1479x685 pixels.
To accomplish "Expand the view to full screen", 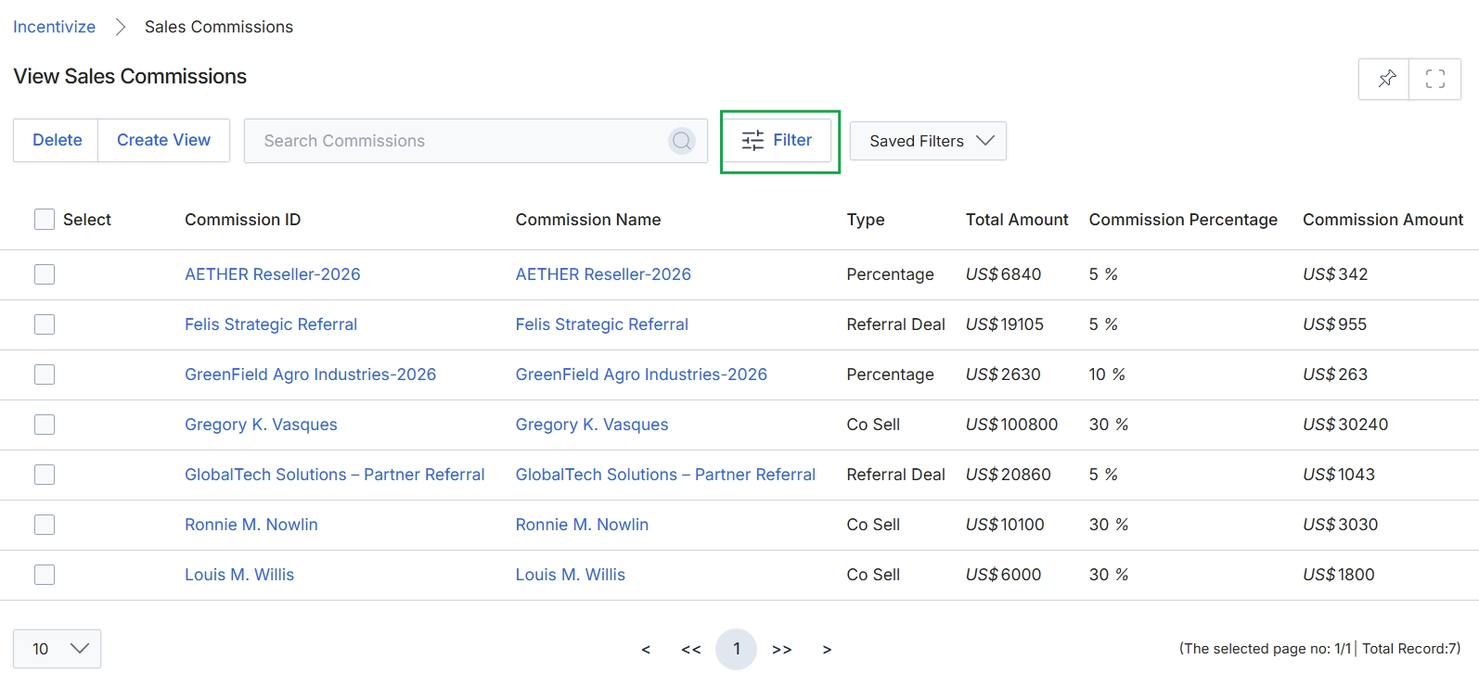I will tap(1435, 79).
